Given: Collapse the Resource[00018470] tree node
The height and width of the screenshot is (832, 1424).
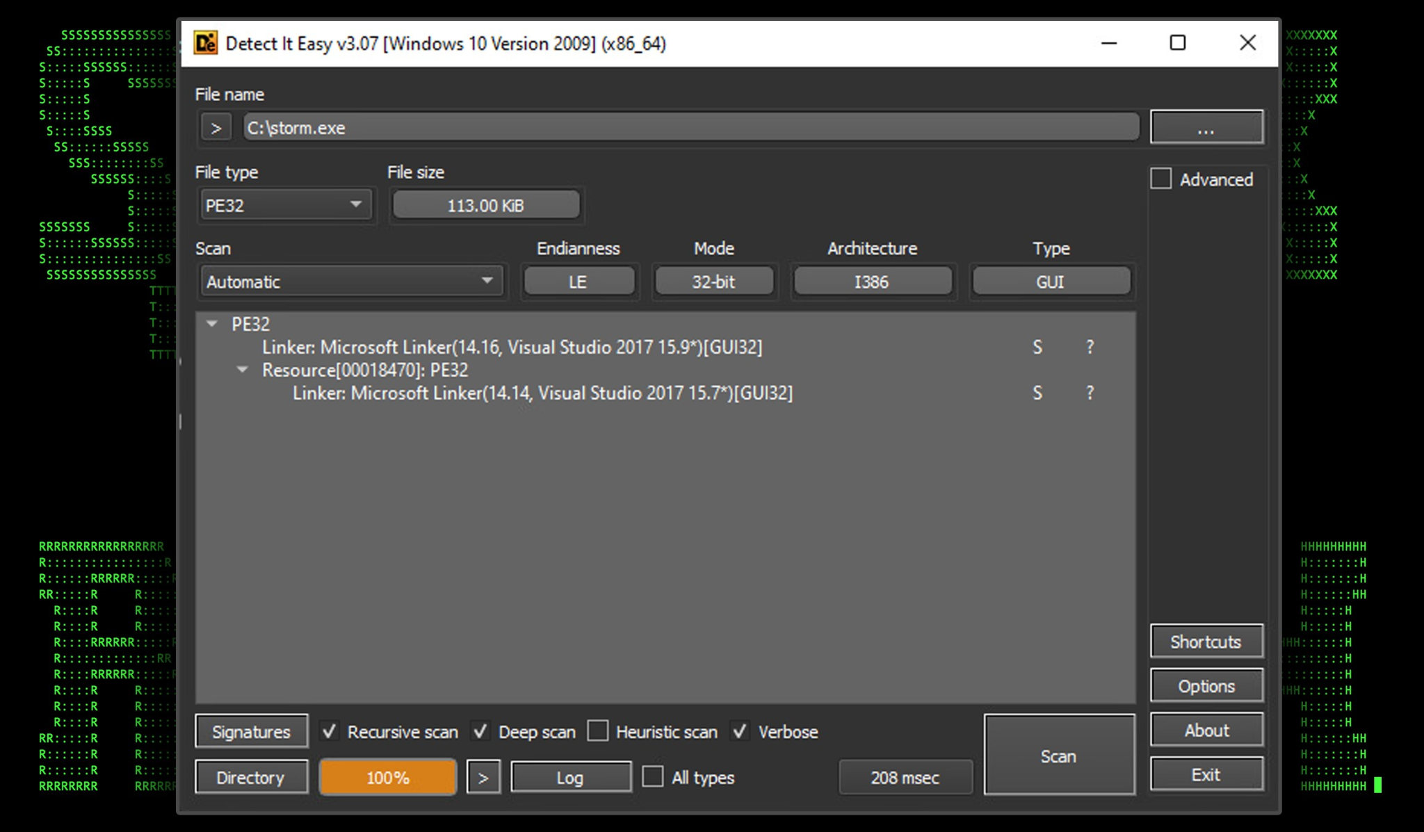Looking at the screenshot, I should pyautogui.click(x=243, y=370).
